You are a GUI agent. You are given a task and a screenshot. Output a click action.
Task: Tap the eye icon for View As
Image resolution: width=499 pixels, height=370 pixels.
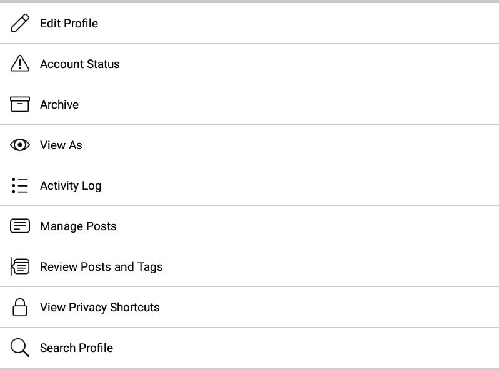click(20, 145)
